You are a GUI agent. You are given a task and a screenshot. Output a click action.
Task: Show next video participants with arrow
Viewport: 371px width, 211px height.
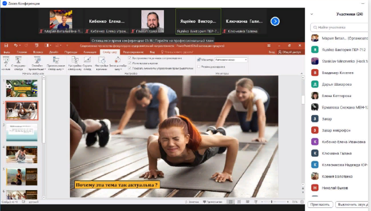click(275, 21)
